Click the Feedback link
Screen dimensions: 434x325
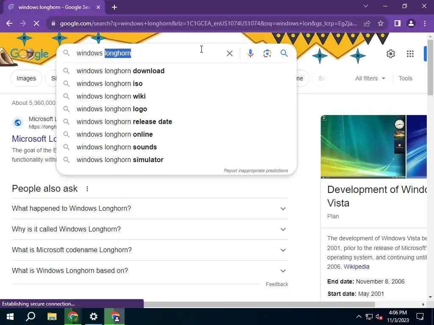(x=277, y=284)
